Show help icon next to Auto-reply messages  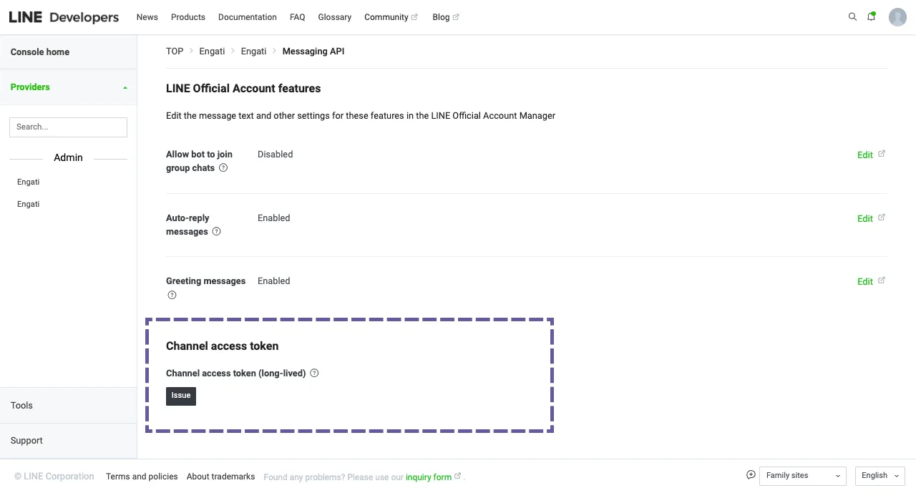click(x=217, y=232)
